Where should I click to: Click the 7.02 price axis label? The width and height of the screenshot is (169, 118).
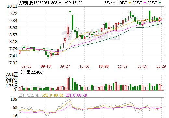pyautogui.click(x=13, y=63)
